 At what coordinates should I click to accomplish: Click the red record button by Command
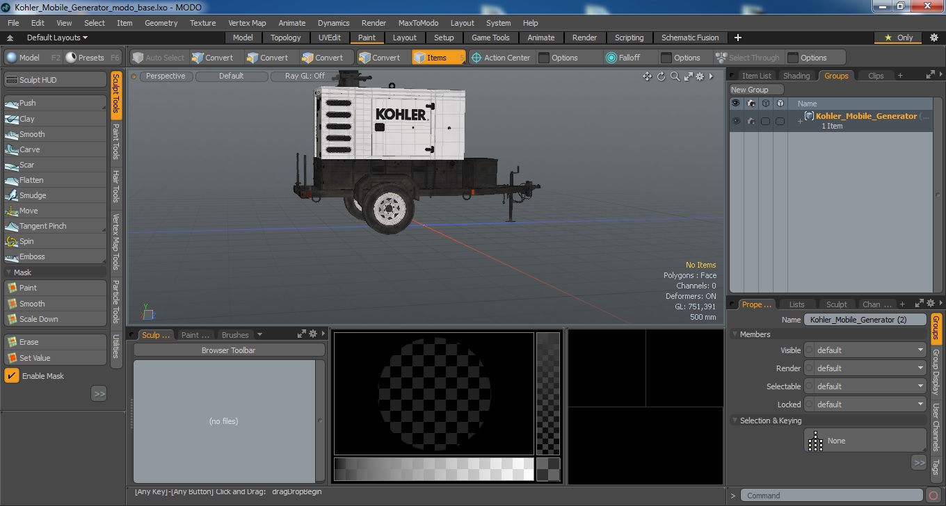(934, 496)
